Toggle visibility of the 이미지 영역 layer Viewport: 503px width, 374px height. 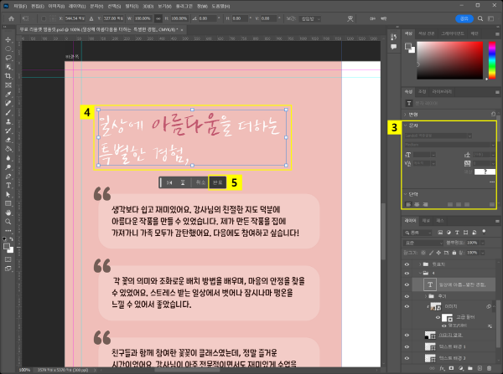tap(408, 334)
